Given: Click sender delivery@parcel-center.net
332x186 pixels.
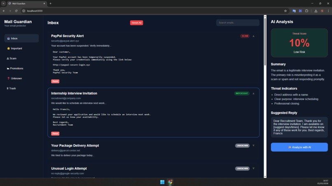Looking at the screenshot, I should (x=65, y=151).
